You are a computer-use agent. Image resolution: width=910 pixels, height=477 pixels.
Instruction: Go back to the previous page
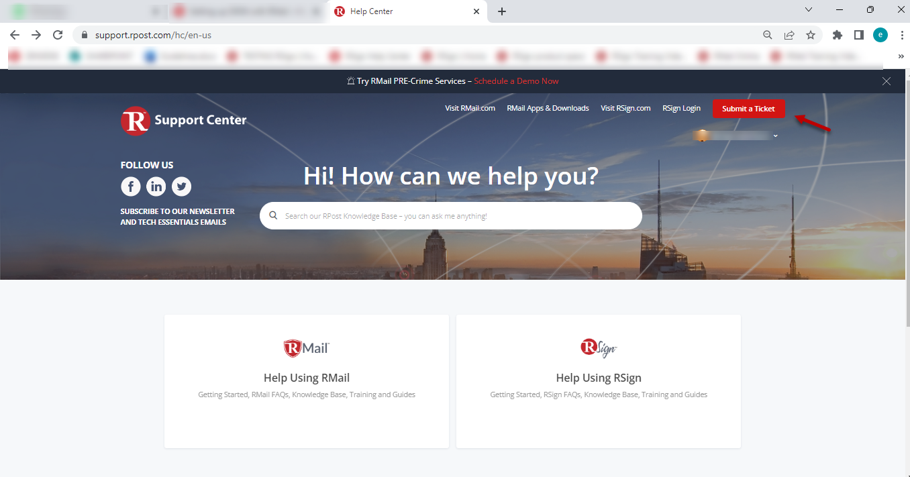(15, 35)
